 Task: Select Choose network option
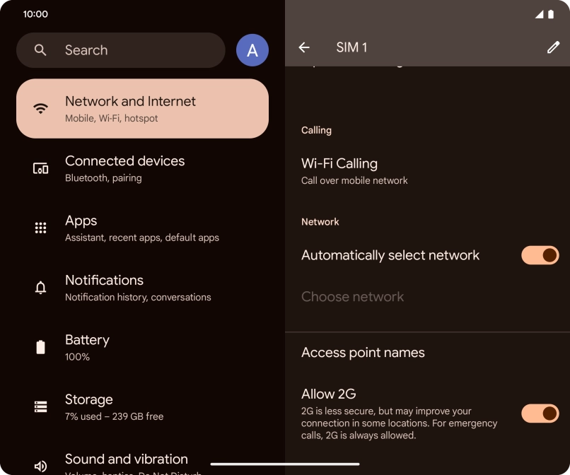tap(427, 297)
